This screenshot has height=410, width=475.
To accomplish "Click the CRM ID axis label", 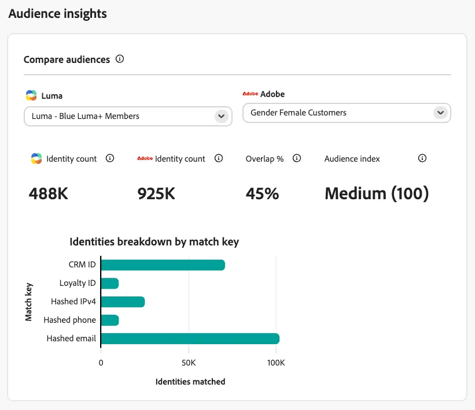I will [x=82, y=264].
